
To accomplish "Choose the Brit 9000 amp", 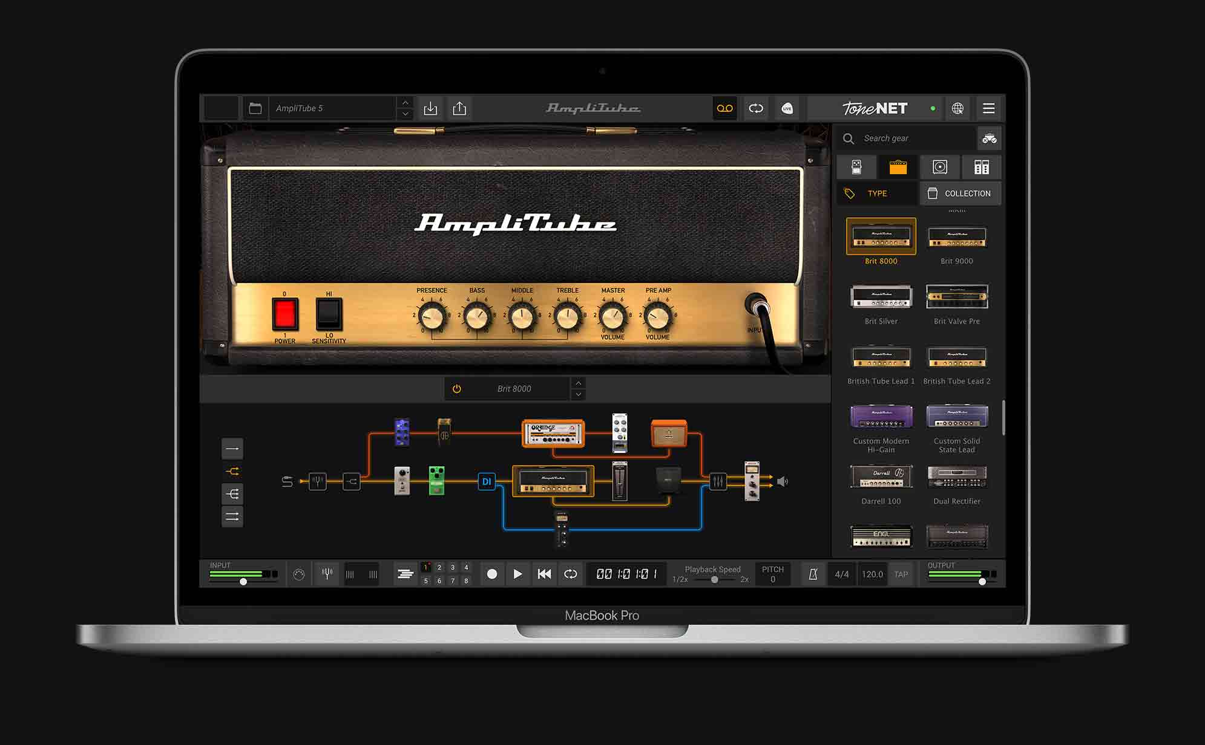I will (957, 237).
